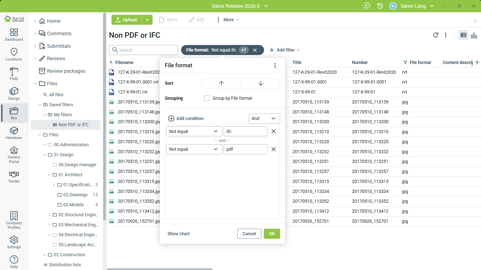
Task: Open the 02.Drawings folder
Action: (75, 195)
